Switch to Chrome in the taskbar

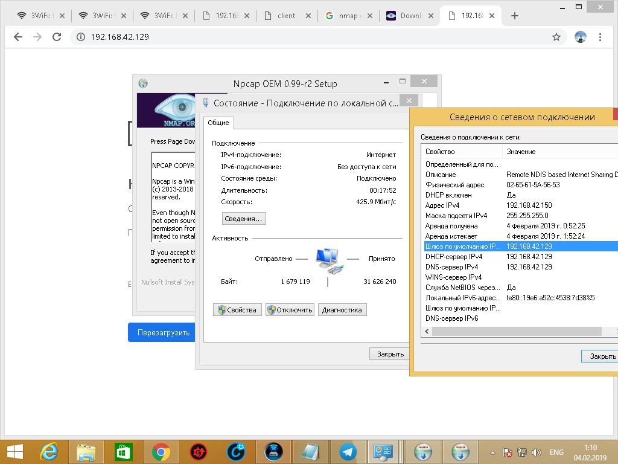click(x=161, y=452)
